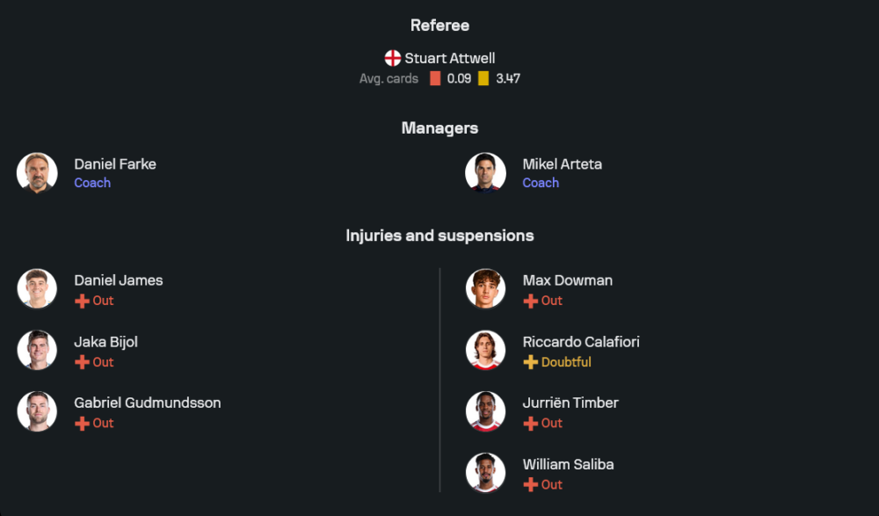Select Jurriën Timber's player avatar
This screenshot has width=879, height=516.
485,411
